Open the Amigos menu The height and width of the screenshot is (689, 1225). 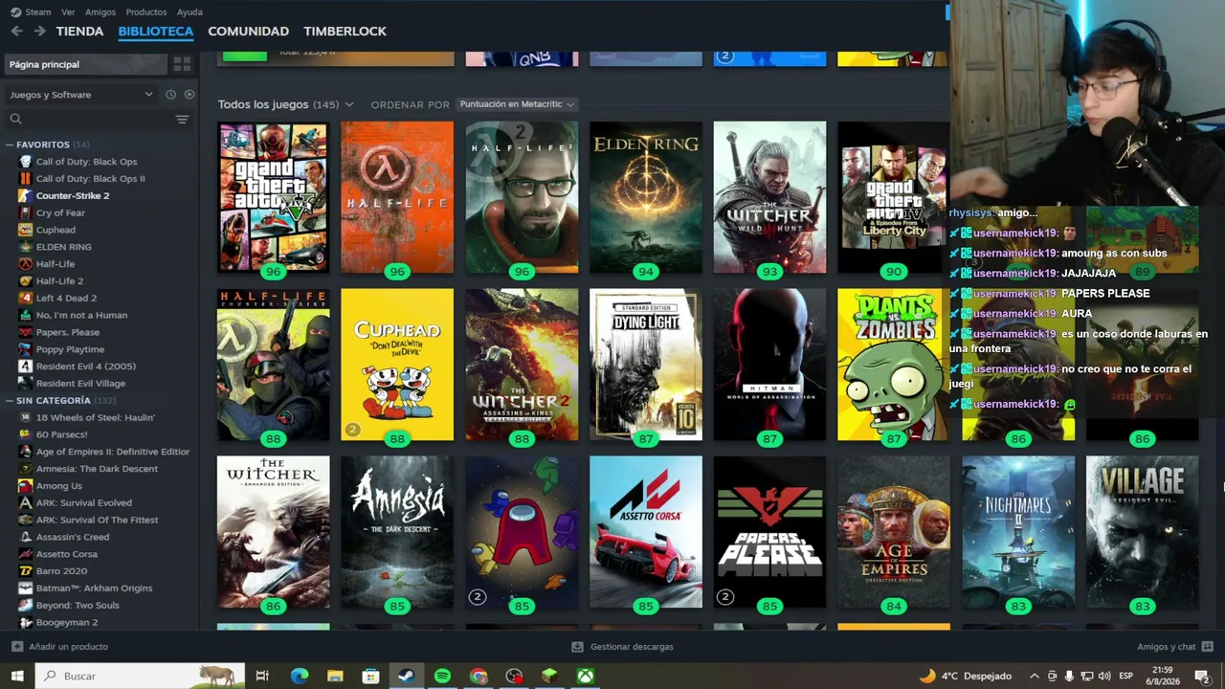100,12
